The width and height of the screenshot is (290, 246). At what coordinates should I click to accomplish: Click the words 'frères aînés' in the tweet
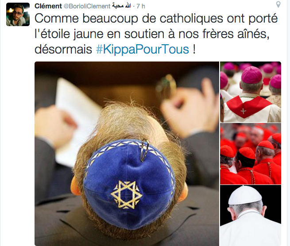click(x=236, y=34)
